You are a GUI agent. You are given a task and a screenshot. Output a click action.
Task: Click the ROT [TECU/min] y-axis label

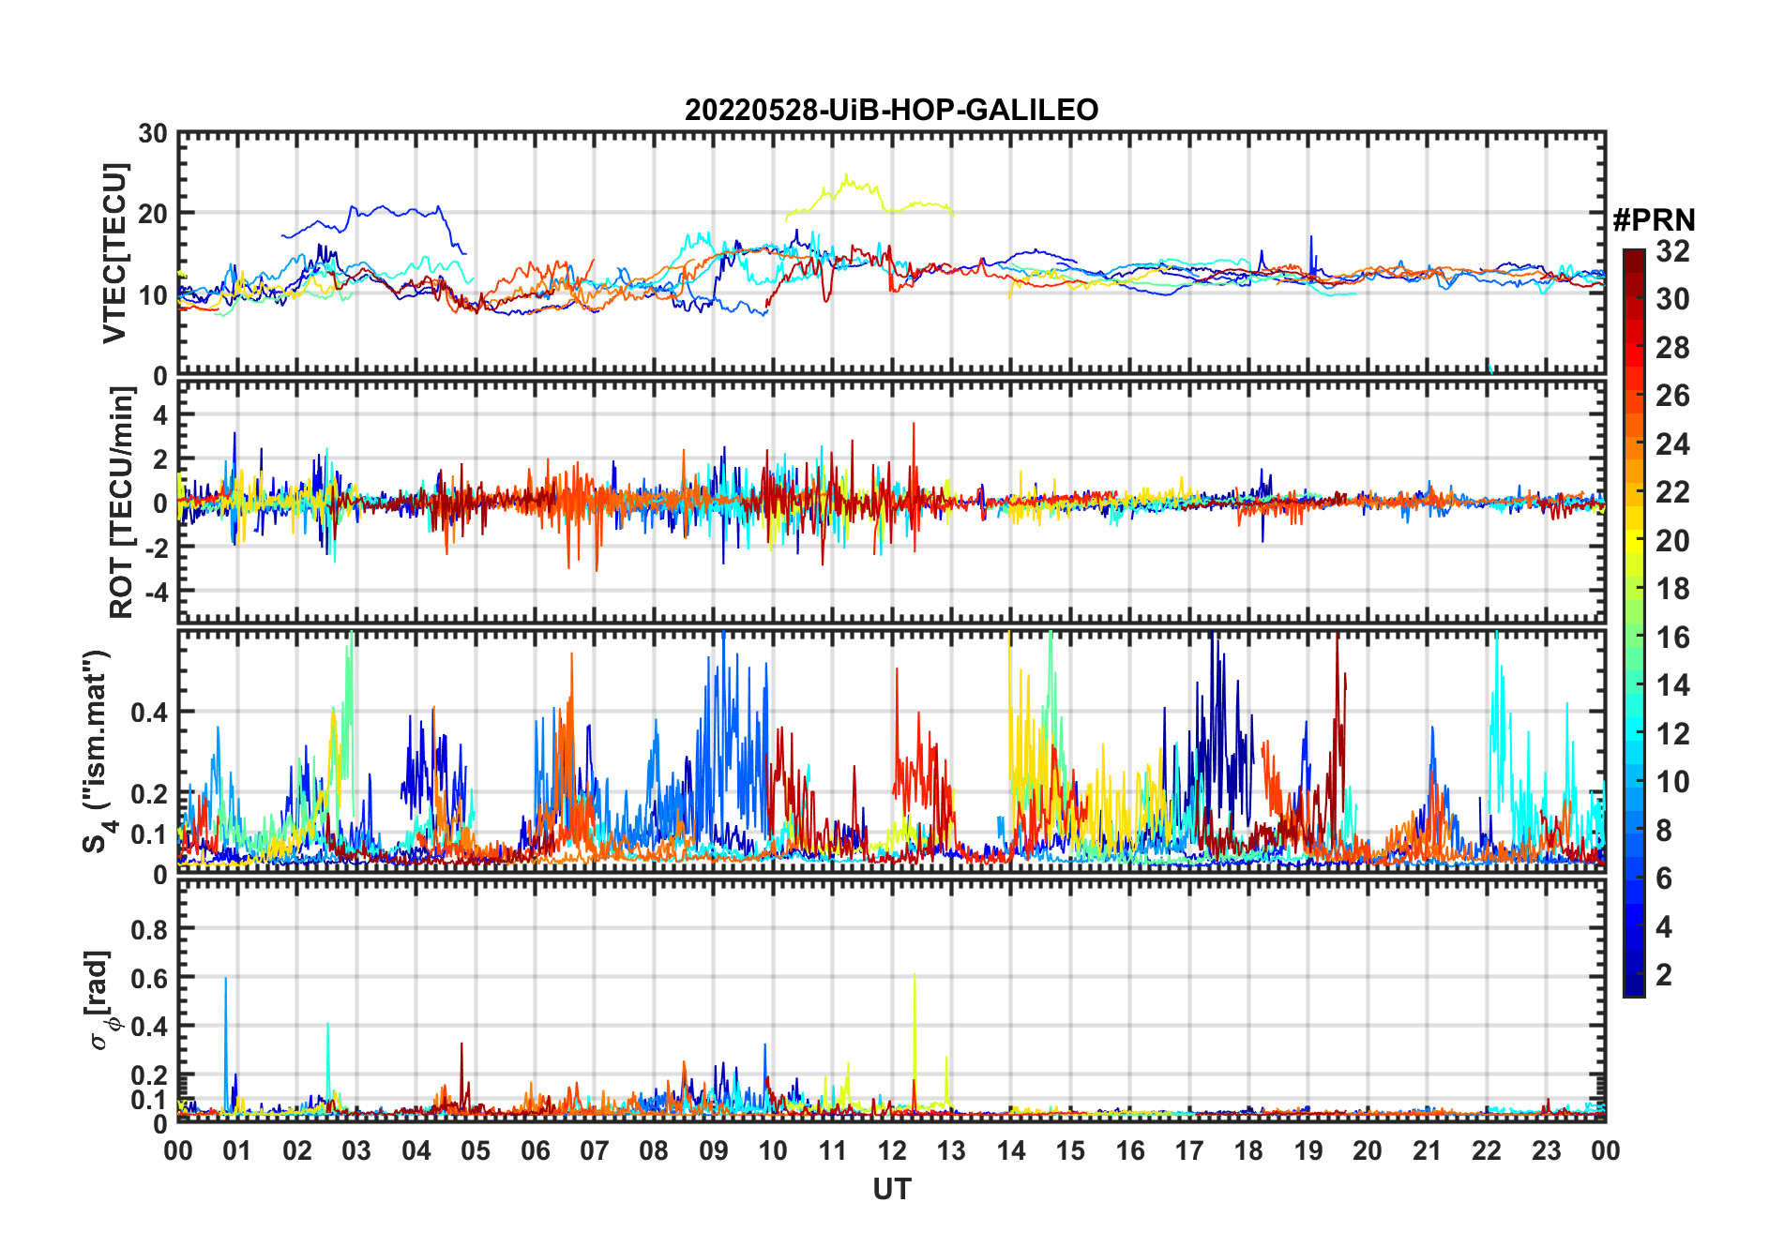[121, 502]
